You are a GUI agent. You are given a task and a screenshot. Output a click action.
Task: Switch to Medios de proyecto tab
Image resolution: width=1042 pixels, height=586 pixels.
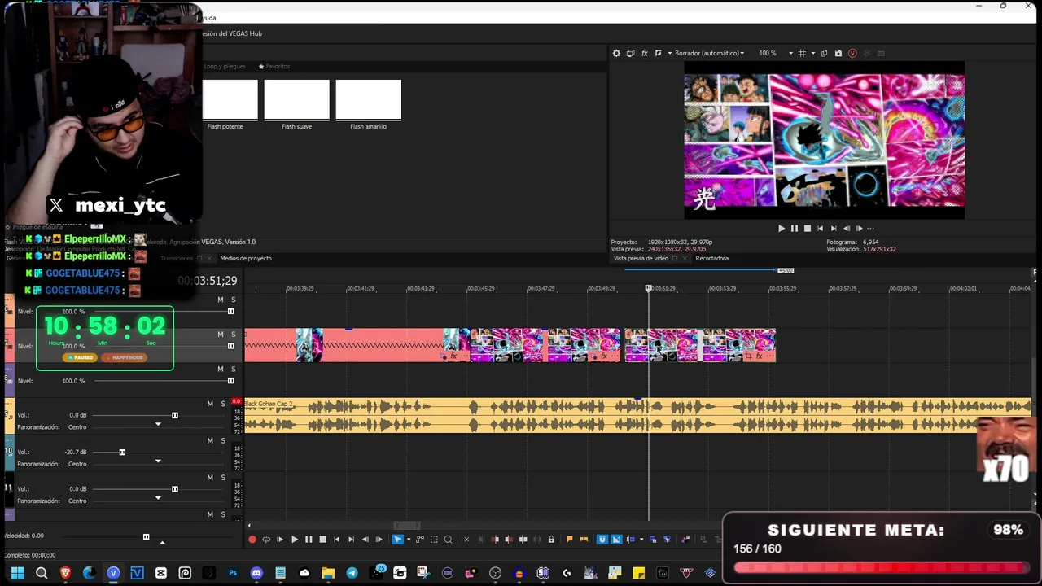tap(246, 258)
